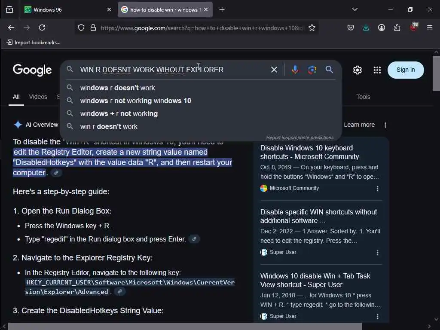Open options for the Dec 2, 2022 Super User result
Image resolution: width=440 pixels, height=330 pixels.
click(377, 253)
